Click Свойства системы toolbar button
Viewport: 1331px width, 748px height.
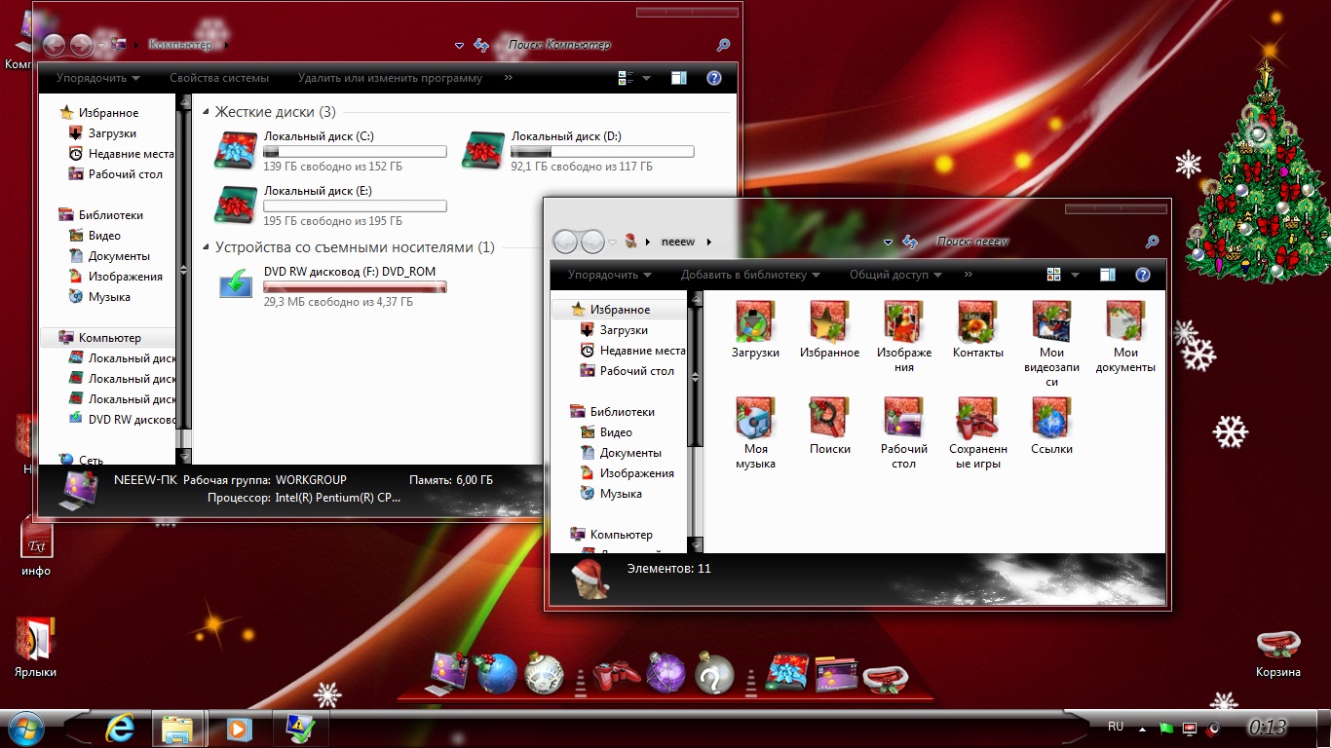219,78
